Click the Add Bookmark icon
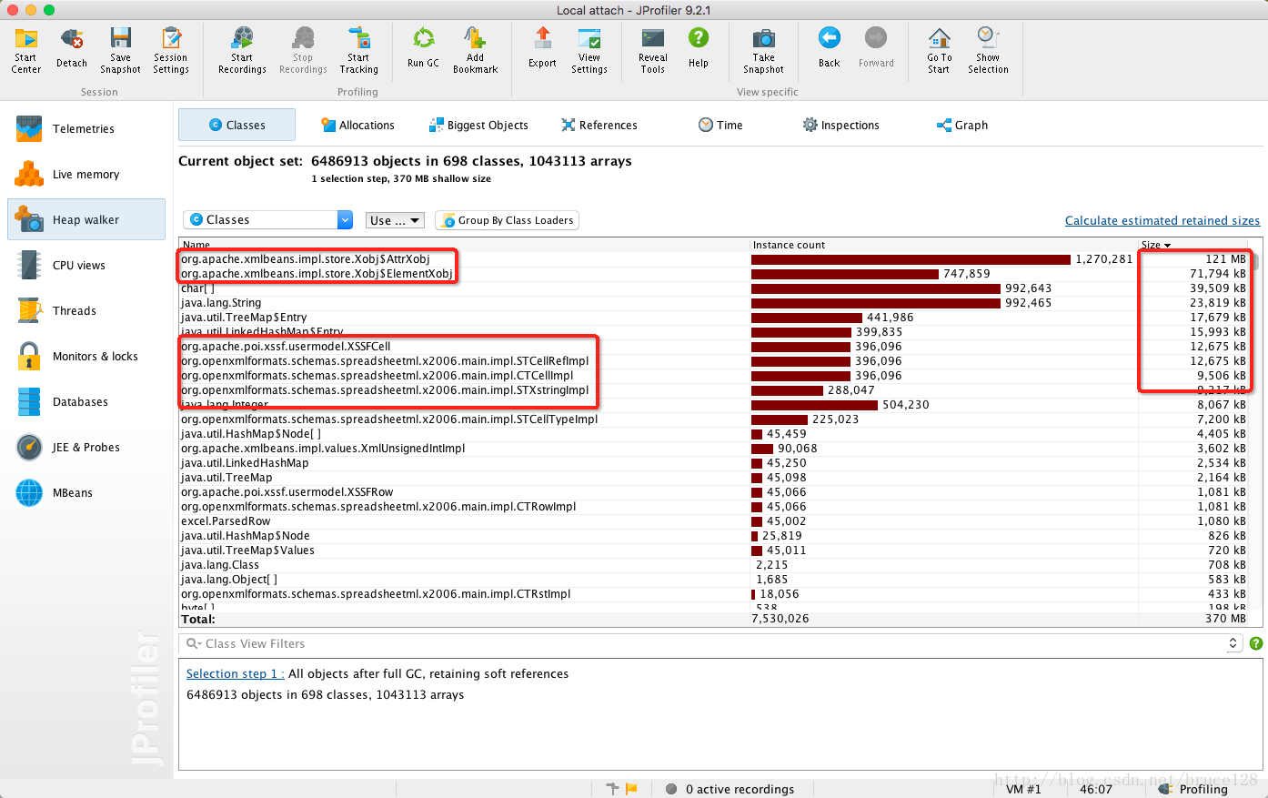The width and height of the screenshot is (1268, 798). [475, 50]
